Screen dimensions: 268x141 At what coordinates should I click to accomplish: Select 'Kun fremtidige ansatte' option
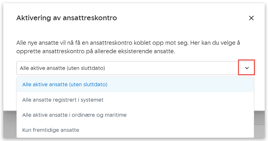click(51, 130)
